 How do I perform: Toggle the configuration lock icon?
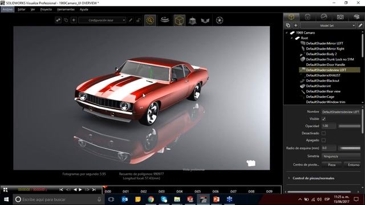coord(138,20)
